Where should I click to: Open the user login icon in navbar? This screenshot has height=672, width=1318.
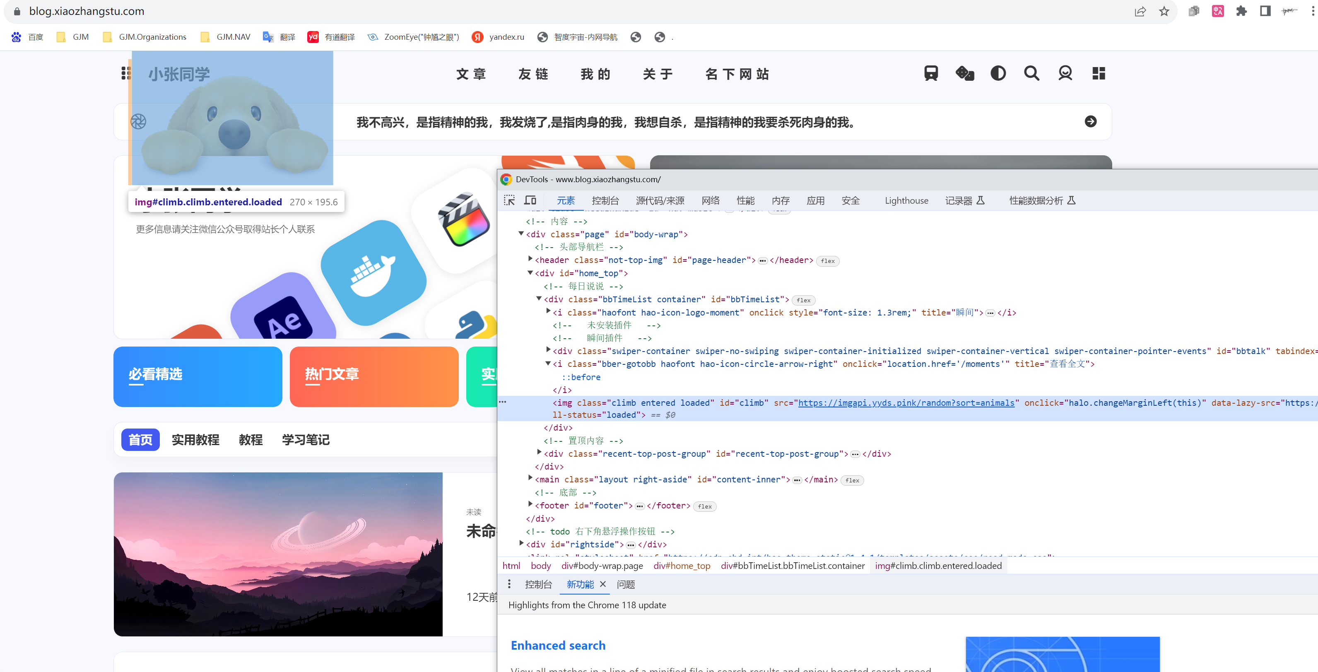pos(1065,73)
